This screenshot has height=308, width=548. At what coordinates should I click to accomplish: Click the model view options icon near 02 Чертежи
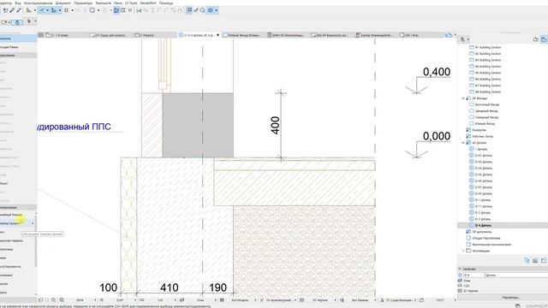(302, 300)
